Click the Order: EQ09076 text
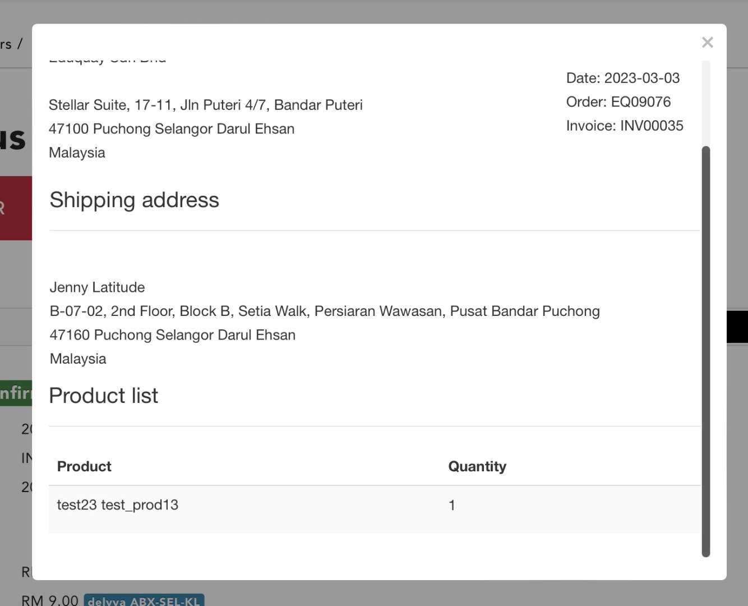 point(618,102)
